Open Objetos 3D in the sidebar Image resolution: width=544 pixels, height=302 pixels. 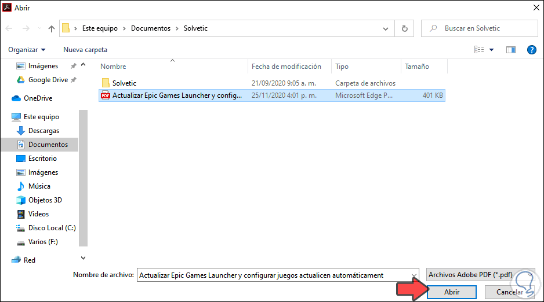[45, 200]
